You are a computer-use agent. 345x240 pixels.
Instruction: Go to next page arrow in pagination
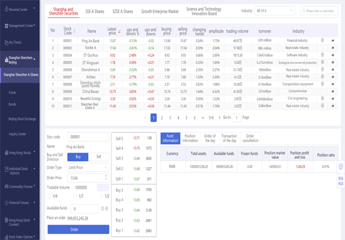[x=219, y=118]
